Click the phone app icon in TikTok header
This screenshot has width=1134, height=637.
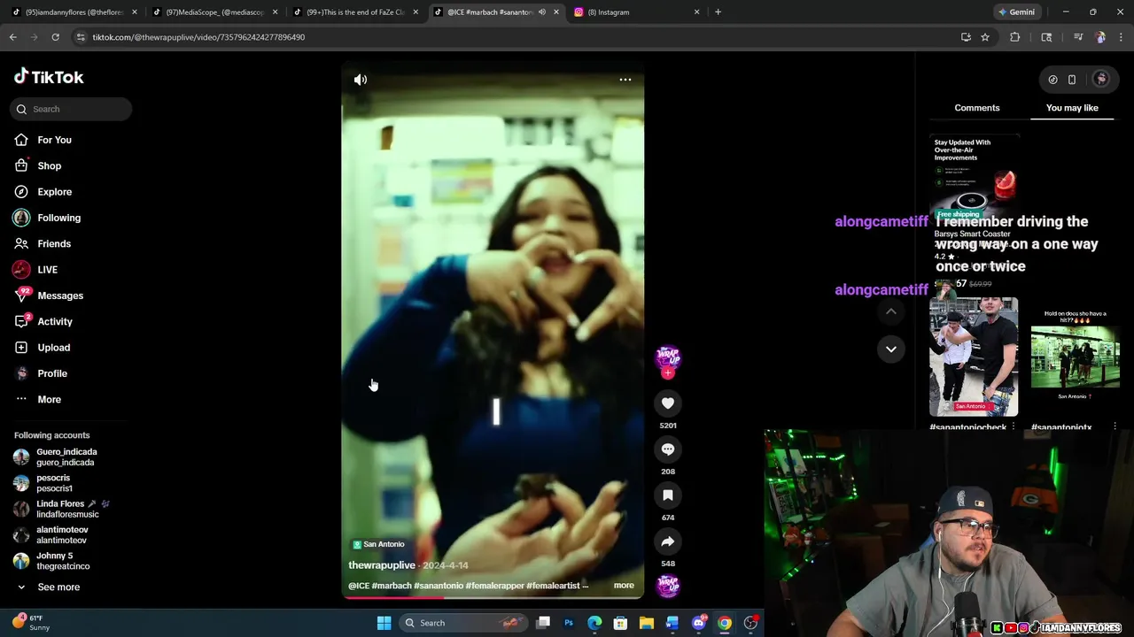(1072, 80)
